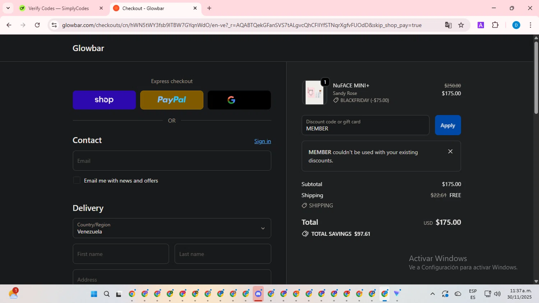Open the Chrome three-dot menu
Screen dimensions: 539x303
[x=530, y=25]
